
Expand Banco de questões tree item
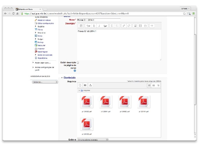point(36,55)
